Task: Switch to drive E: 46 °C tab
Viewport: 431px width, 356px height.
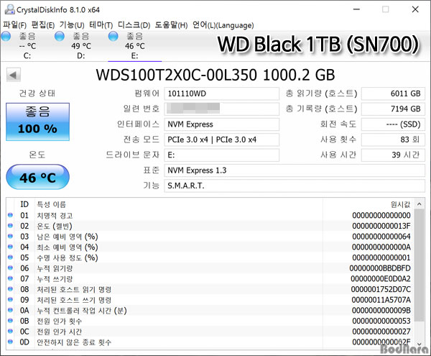Action: [x=135, y=46]
